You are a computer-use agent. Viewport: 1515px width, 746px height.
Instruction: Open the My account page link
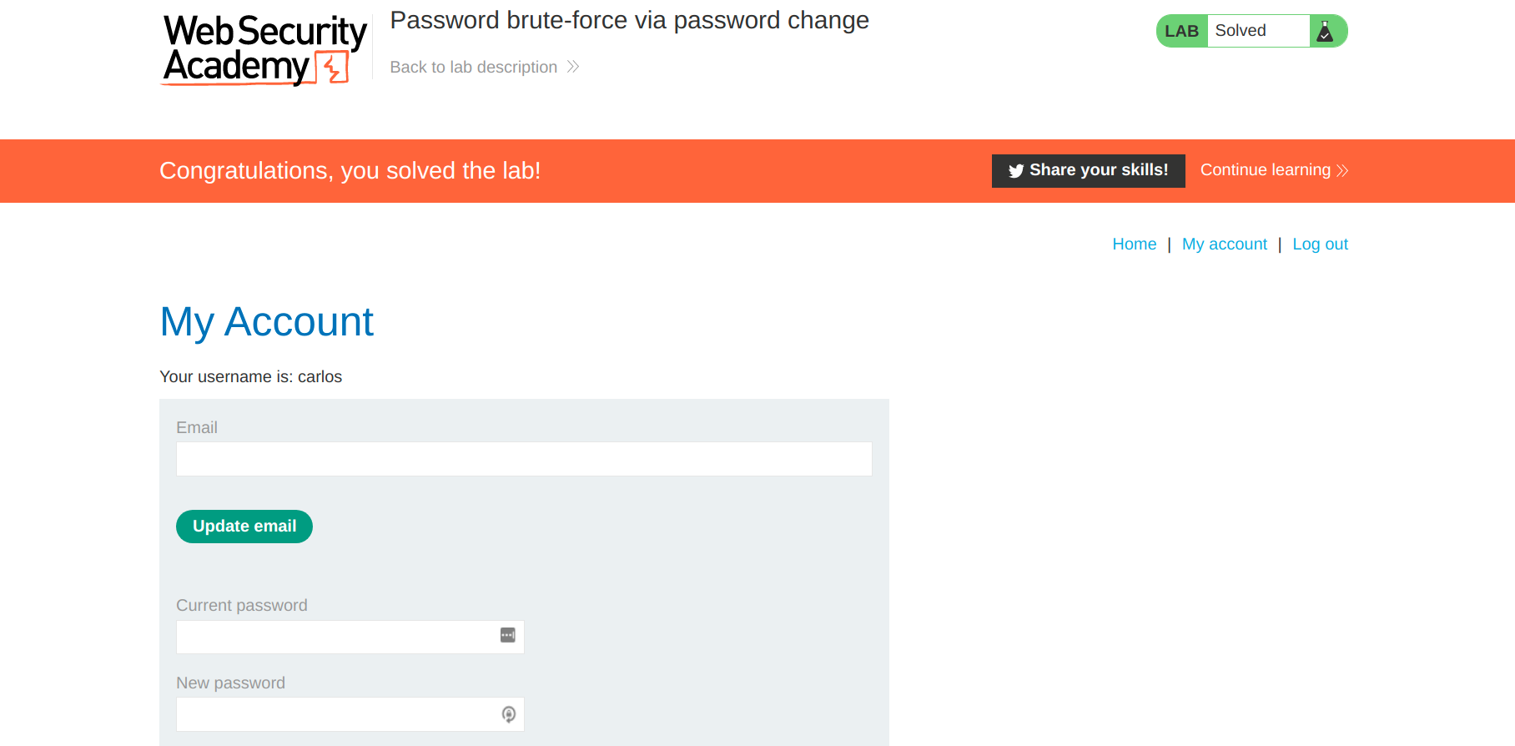pyautogui.click(x=1224, y=244)
